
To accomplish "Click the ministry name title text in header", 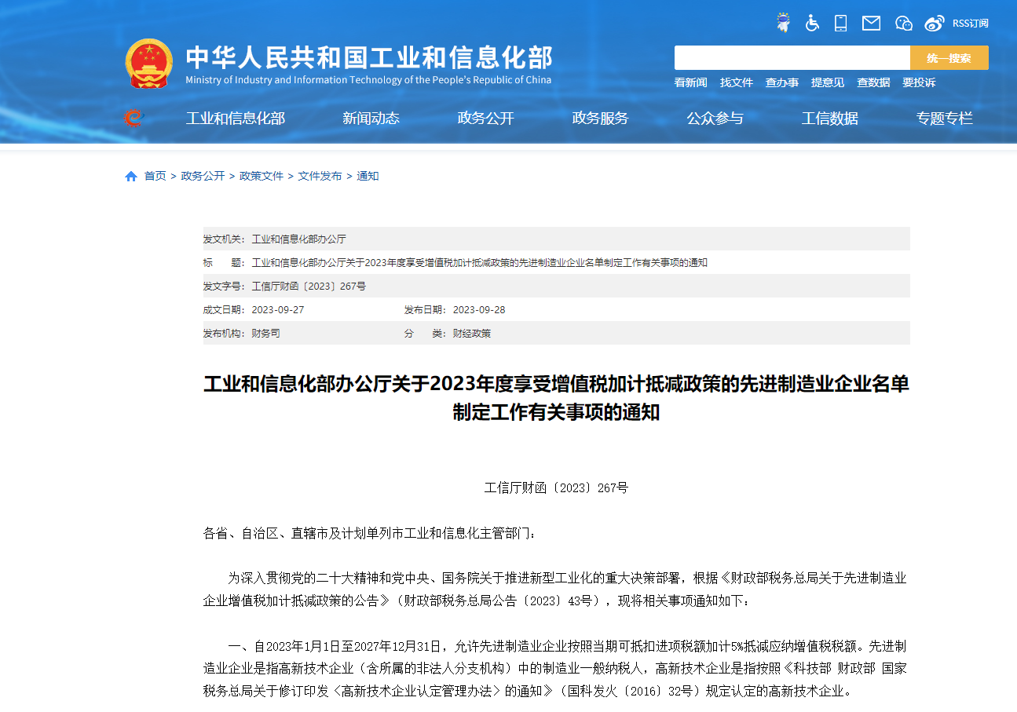I will [369, 57].
